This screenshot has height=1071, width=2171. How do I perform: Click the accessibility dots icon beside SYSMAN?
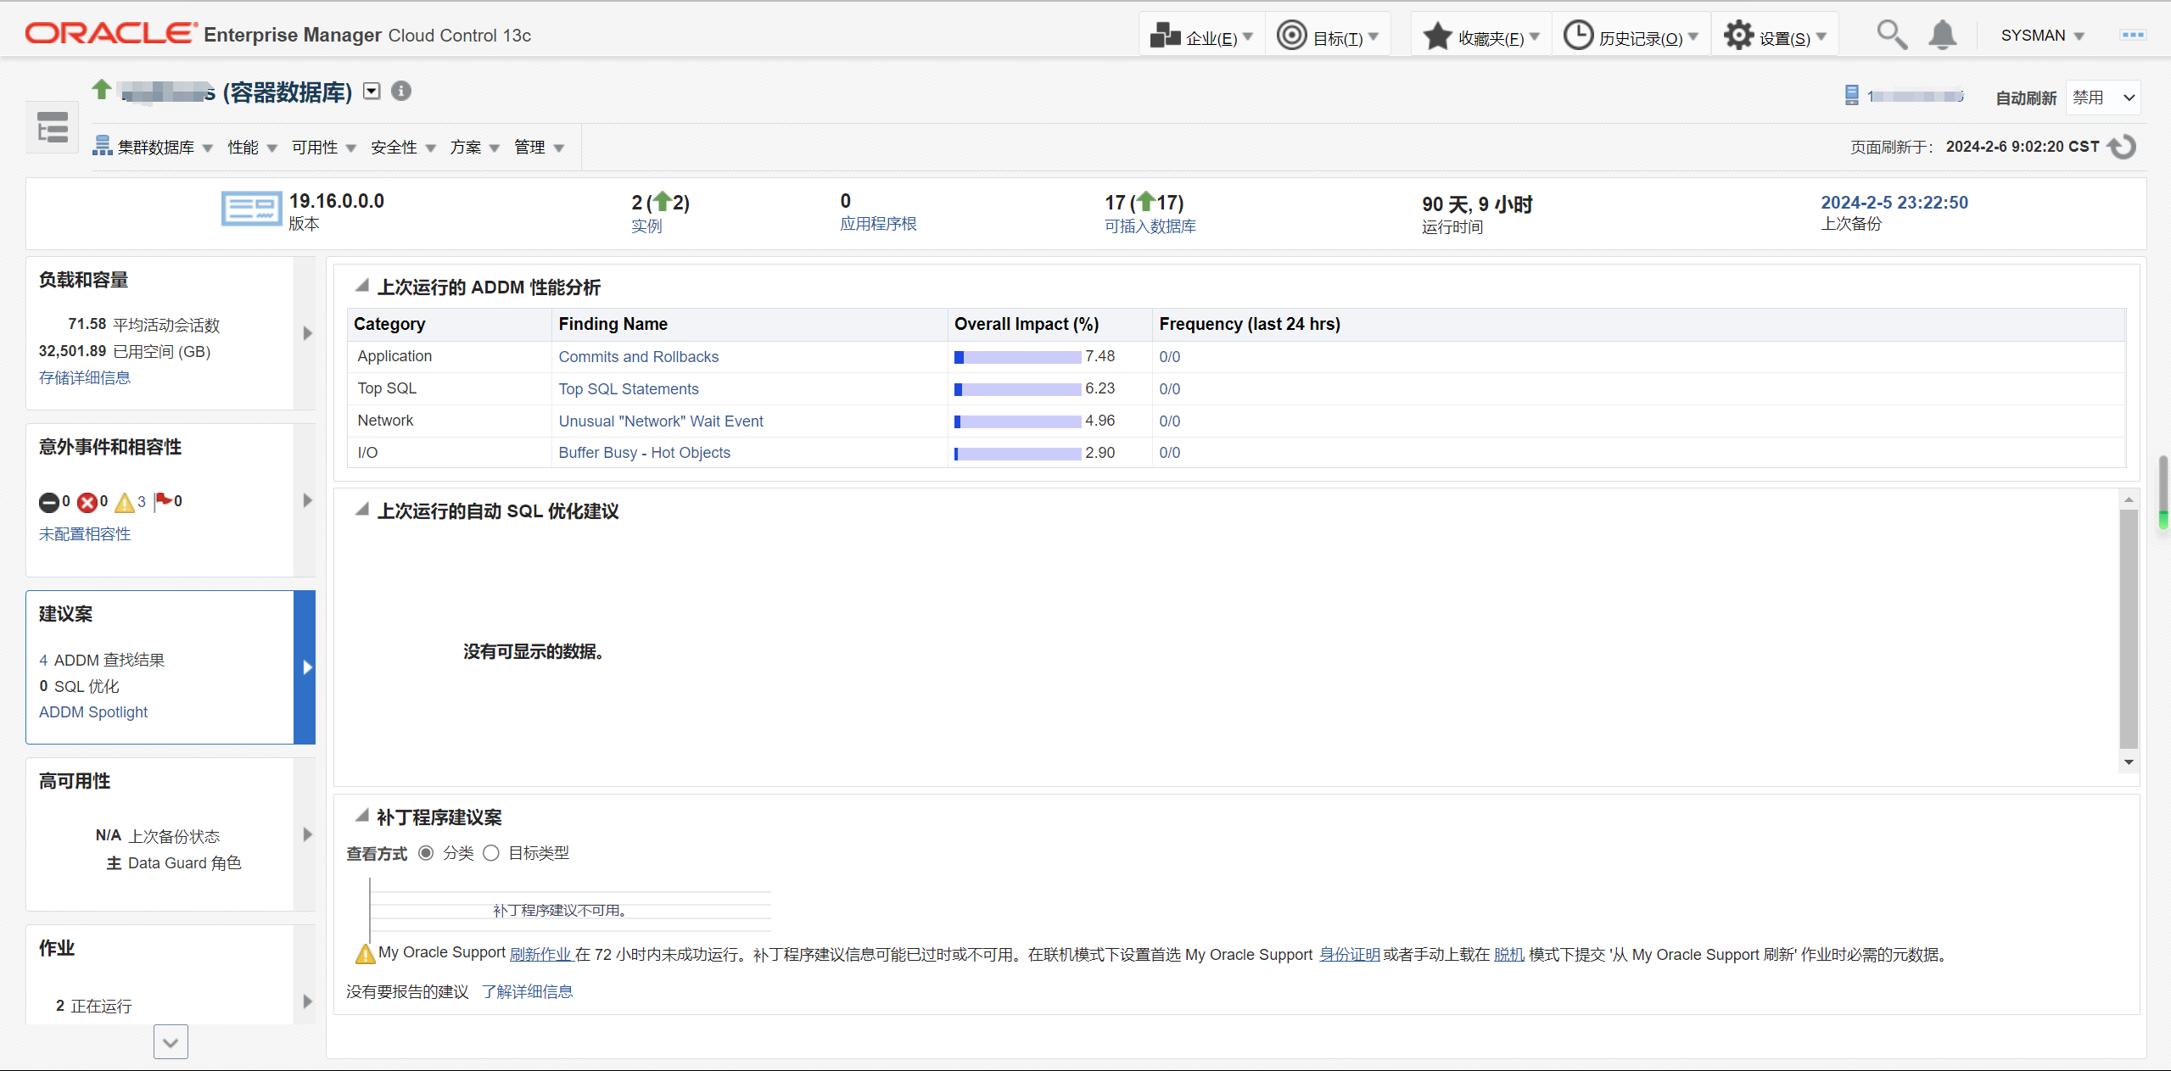click(2133, 35)
